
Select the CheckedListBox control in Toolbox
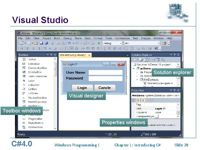[37, 68]
